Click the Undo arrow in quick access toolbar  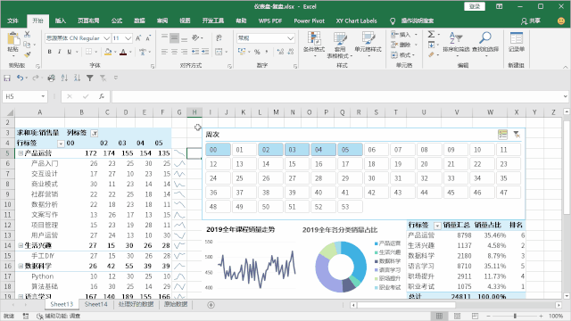20,78
